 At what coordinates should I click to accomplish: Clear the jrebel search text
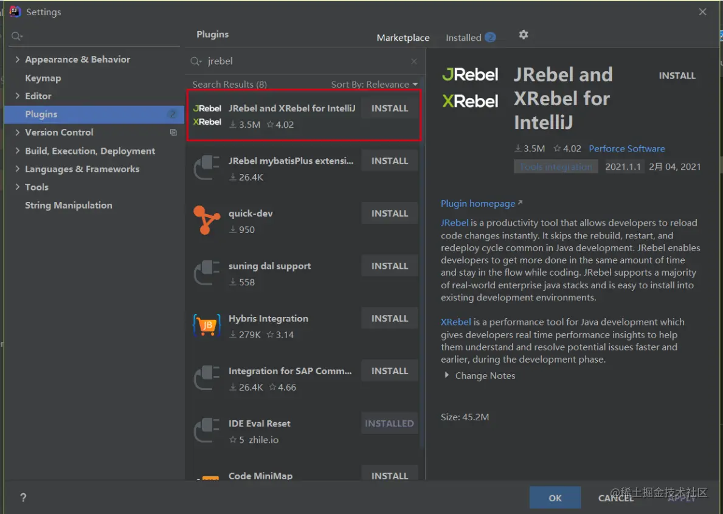point(413,61)
